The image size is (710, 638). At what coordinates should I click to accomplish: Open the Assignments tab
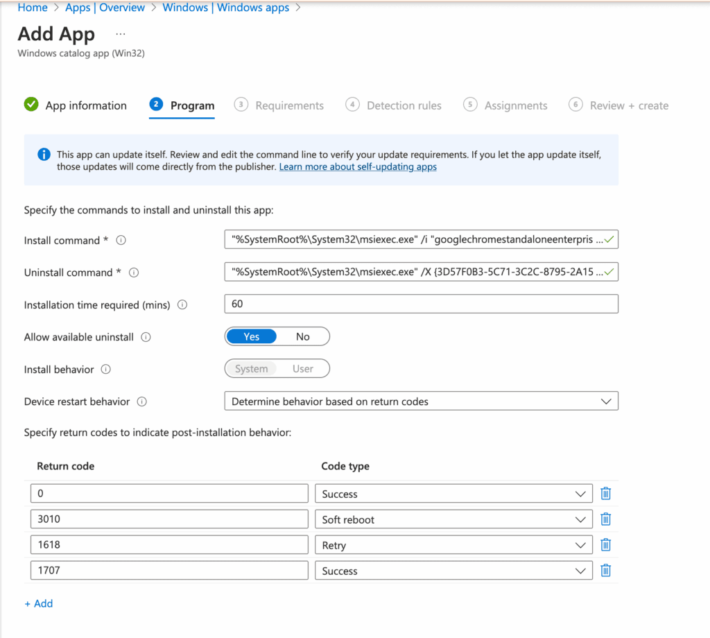516,105
